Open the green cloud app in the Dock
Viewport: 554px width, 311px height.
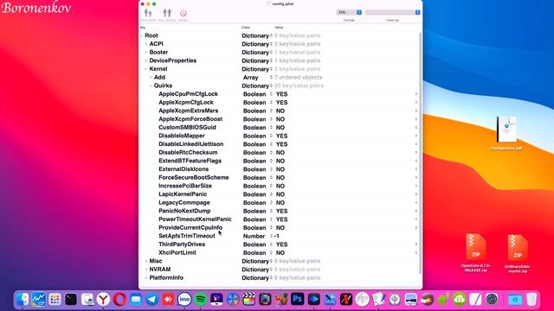pos(460,300)
